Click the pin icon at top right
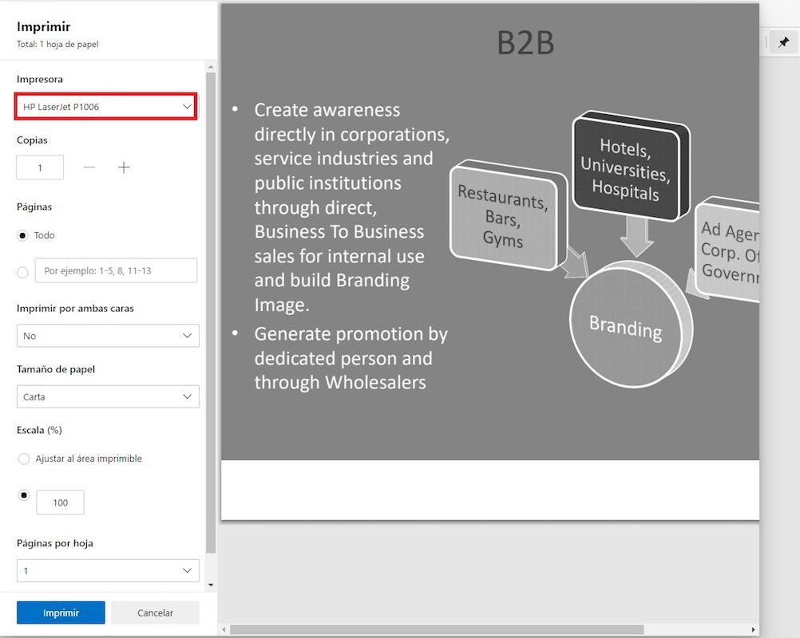This screenshot has width=800, height=638. pyautogui.click(x=783, y=42)
